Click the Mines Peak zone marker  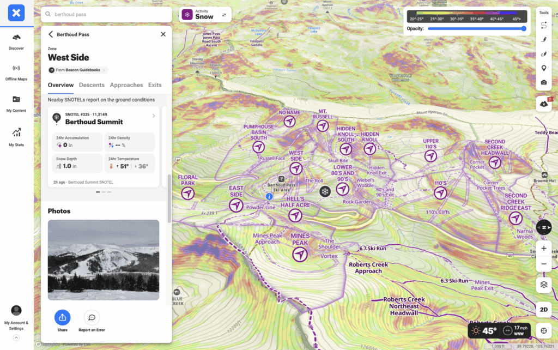coord(299,255)
